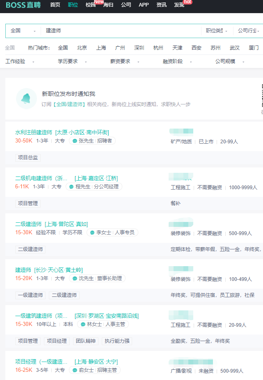Image resolution: width=263 pixels, height=380 pixels.
Task: Select 北京 from hot cities
Action: (82, 48)
